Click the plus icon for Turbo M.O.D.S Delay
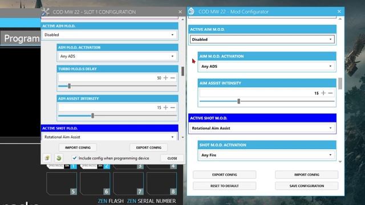Screen dimensions: 365x205 tap(165, 77)
